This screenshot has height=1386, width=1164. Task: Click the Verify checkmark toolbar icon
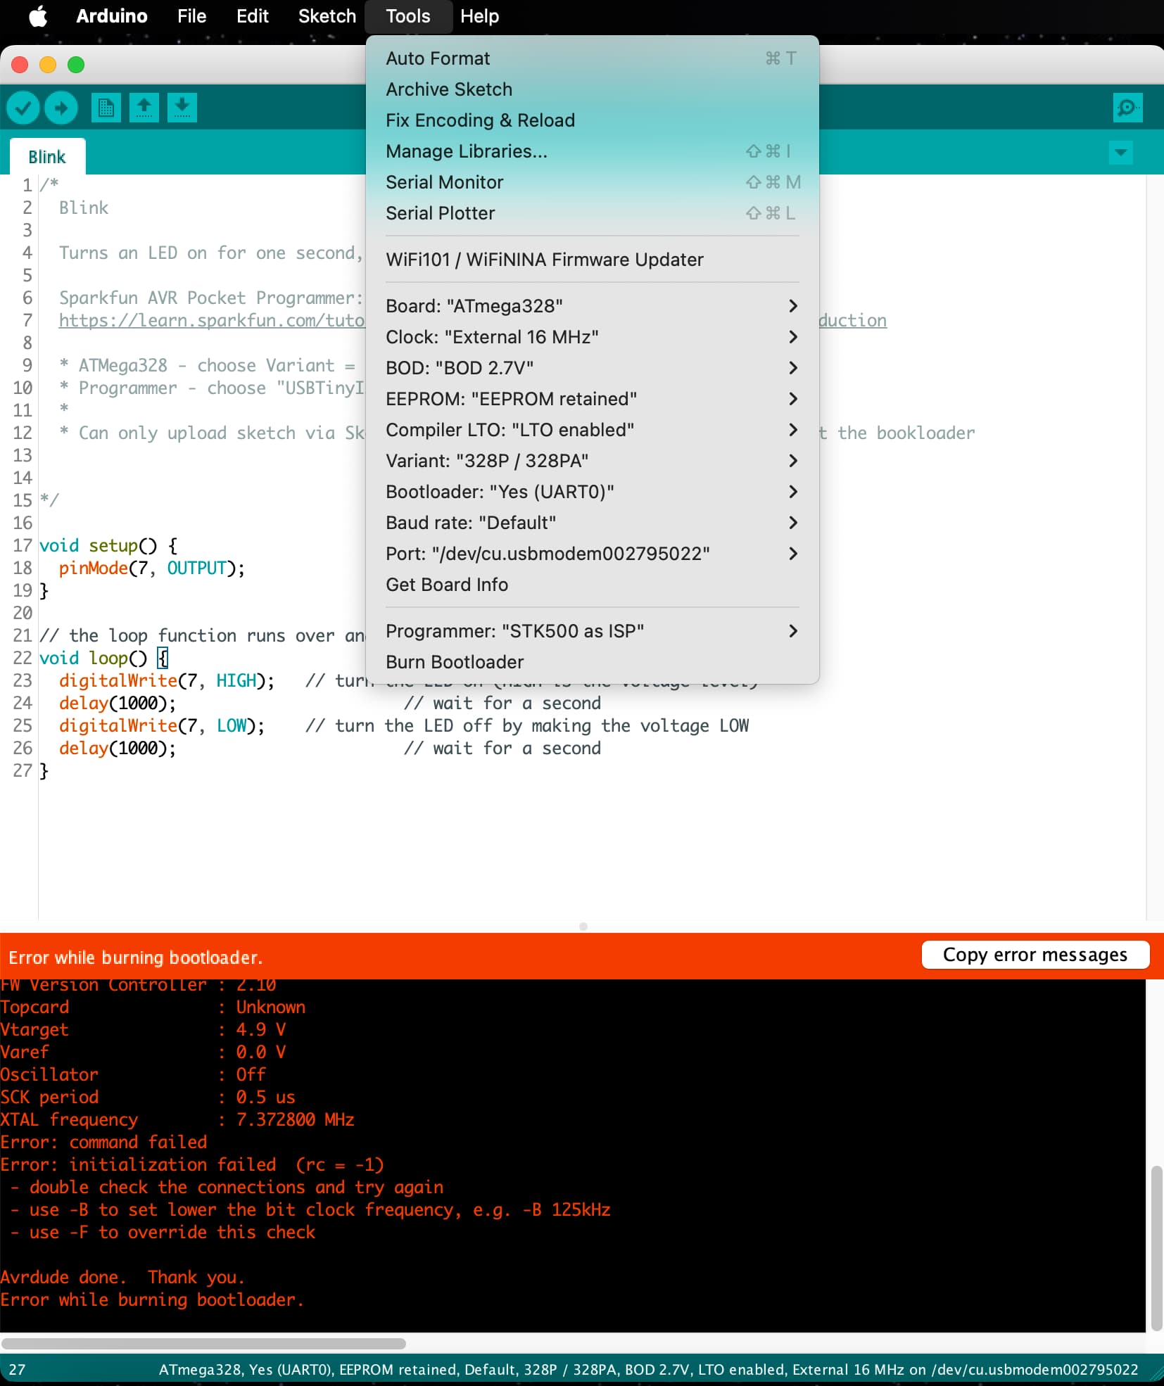[x=23, y=108]
